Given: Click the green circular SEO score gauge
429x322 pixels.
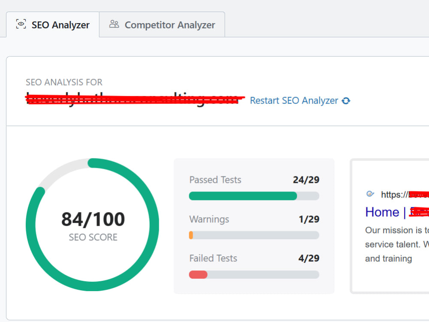Looking at the screenshot, I should (x=93, y=225).
